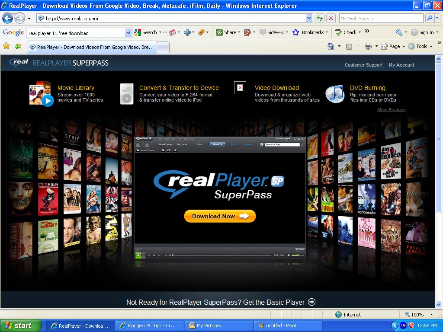Click the Movie Library play thumbnail icon
This screenshot has width=443, height=332.
click(x=42, y=94)
